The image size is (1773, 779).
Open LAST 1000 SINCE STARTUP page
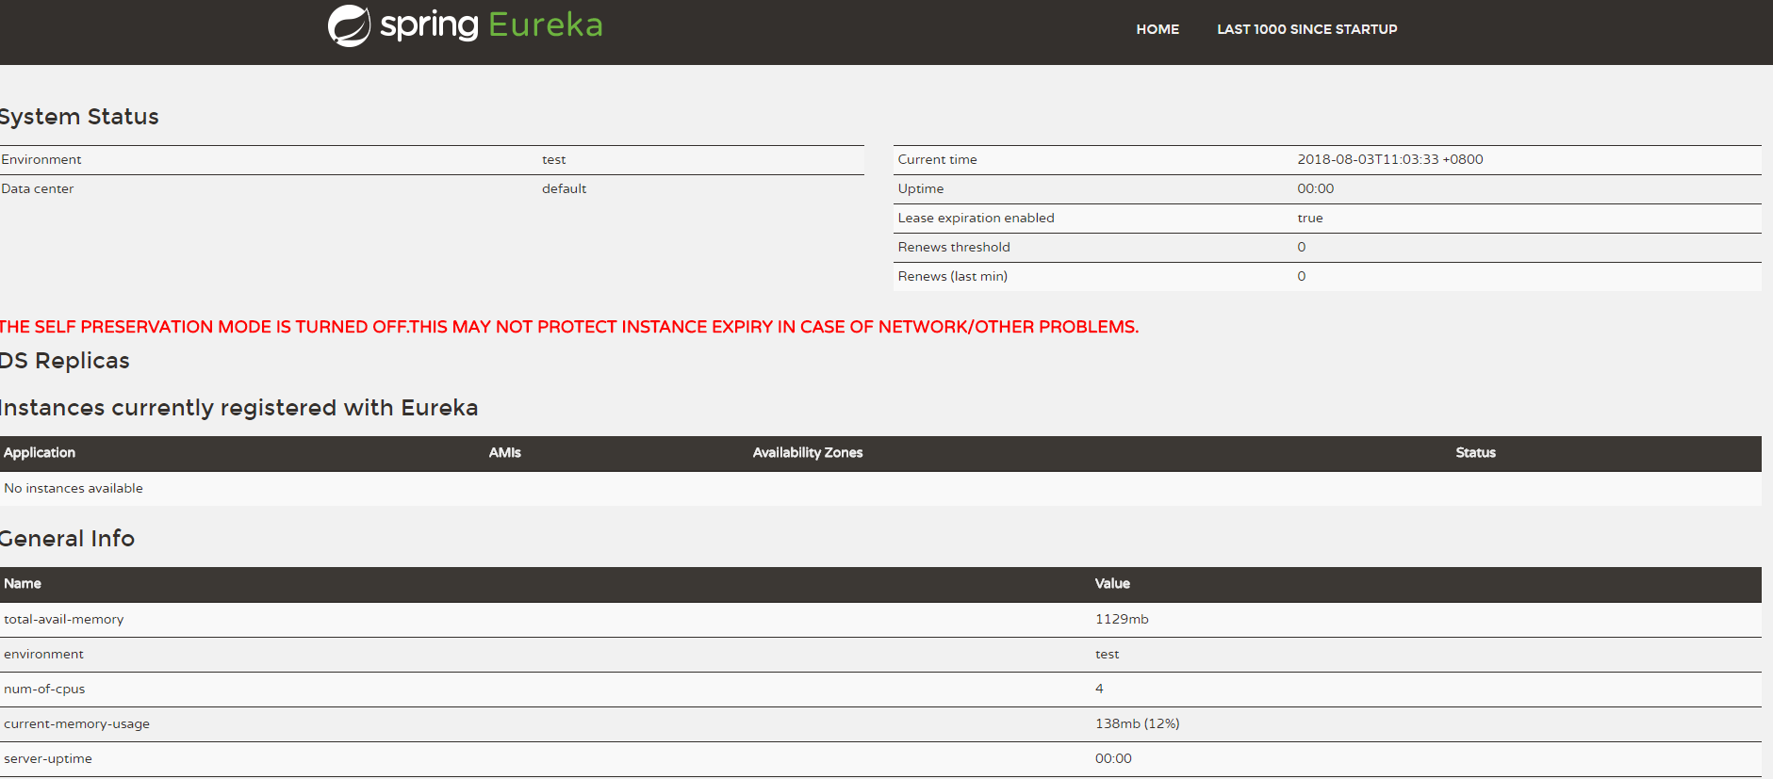[1306, 29]
